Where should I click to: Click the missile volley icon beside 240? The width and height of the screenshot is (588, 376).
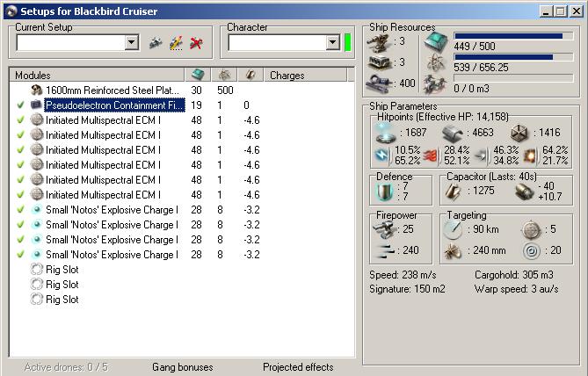pos(384,250)
